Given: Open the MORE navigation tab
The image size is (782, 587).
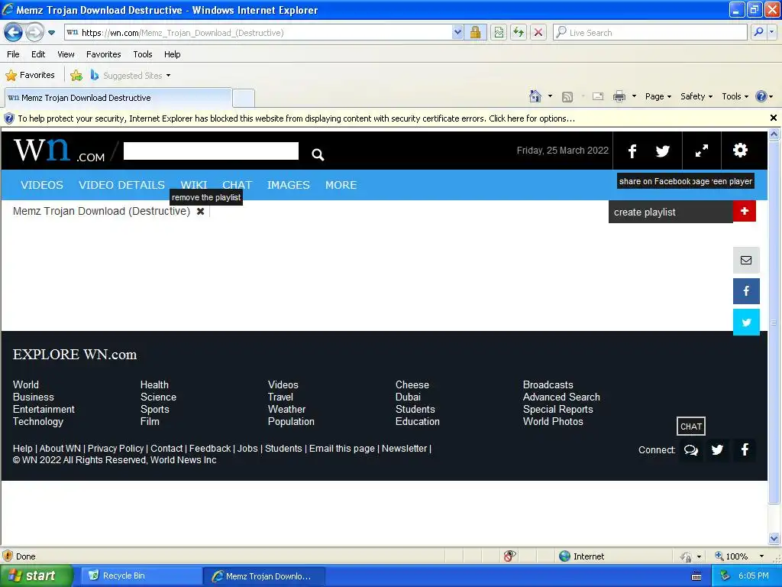Looking at the screenshot, I should pyautogui.click(x=341, y=185).
